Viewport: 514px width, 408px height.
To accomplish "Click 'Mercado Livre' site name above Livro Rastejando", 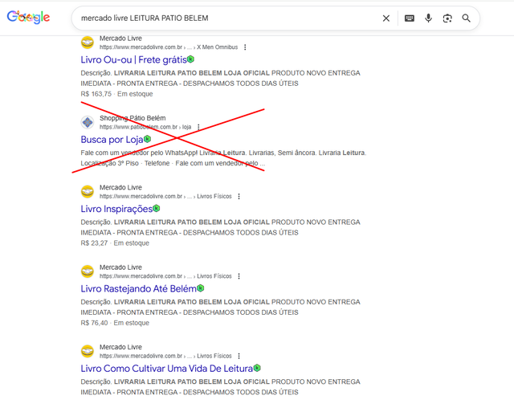I will point(120,267).
